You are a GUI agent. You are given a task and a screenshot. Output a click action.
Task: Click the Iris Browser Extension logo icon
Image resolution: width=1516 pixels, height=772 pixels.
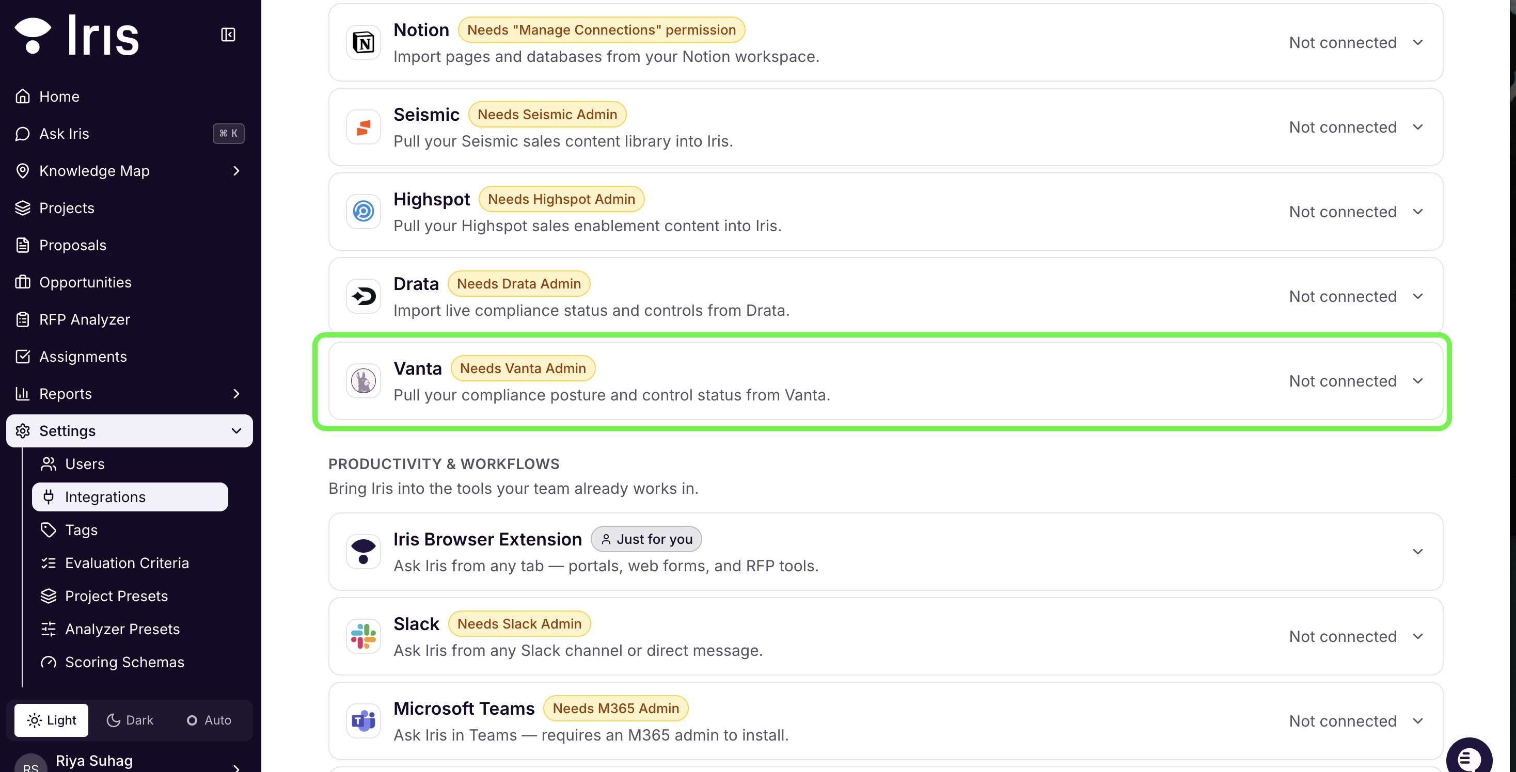coord(363,552)
